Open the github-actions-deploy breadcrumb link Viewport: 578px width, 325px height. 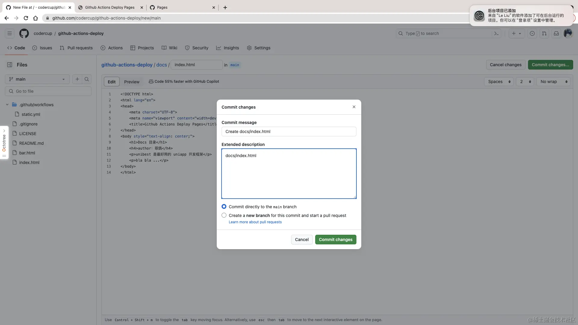(127, 65)
